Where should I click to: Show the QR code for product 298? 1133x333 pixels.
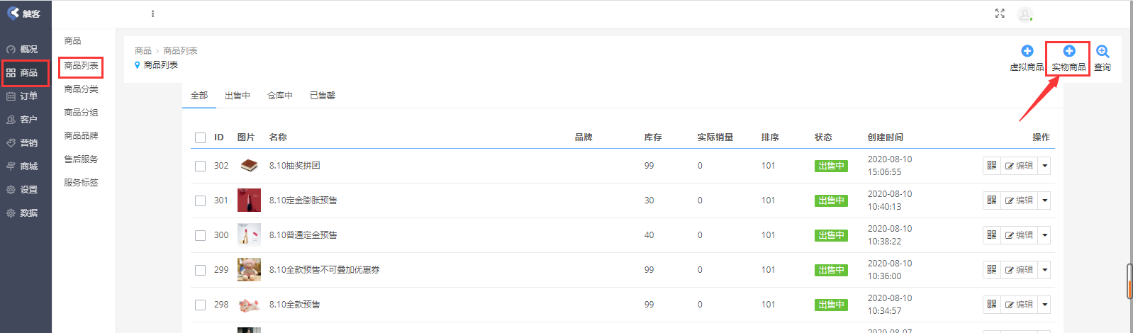coord(992,304)
